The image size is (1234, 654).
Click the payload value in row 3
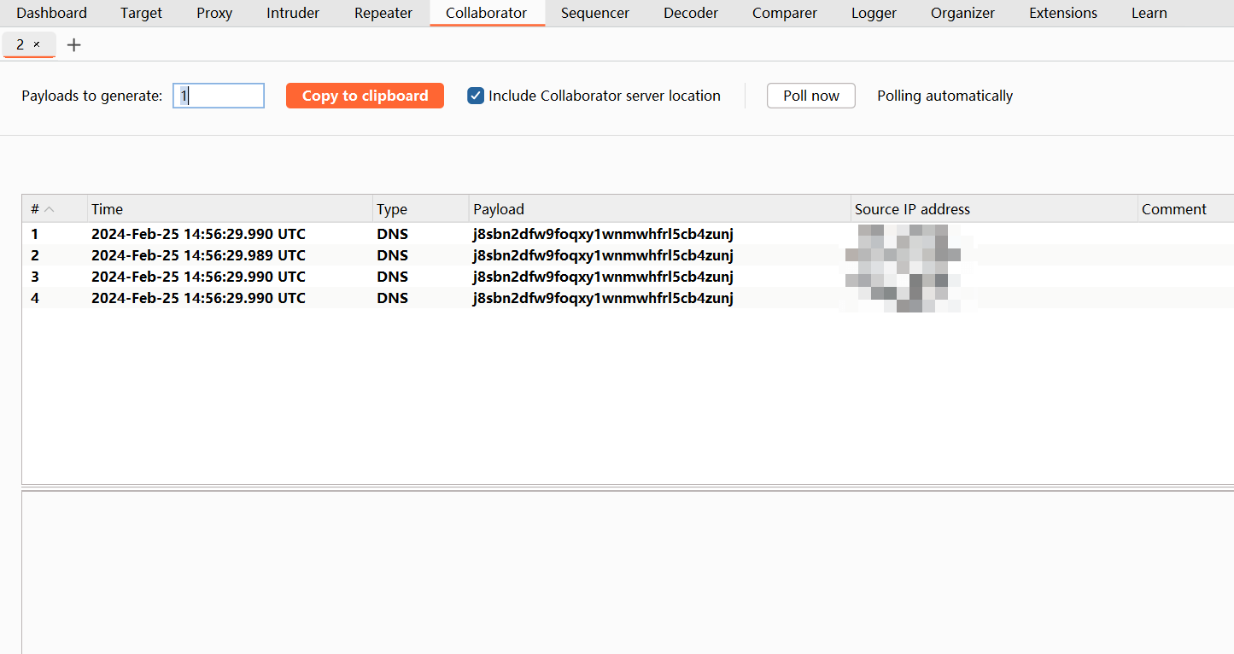coord(603,277)
